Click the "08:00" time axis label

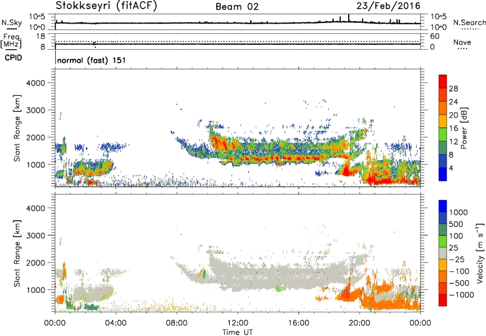(x=177, y=323)
